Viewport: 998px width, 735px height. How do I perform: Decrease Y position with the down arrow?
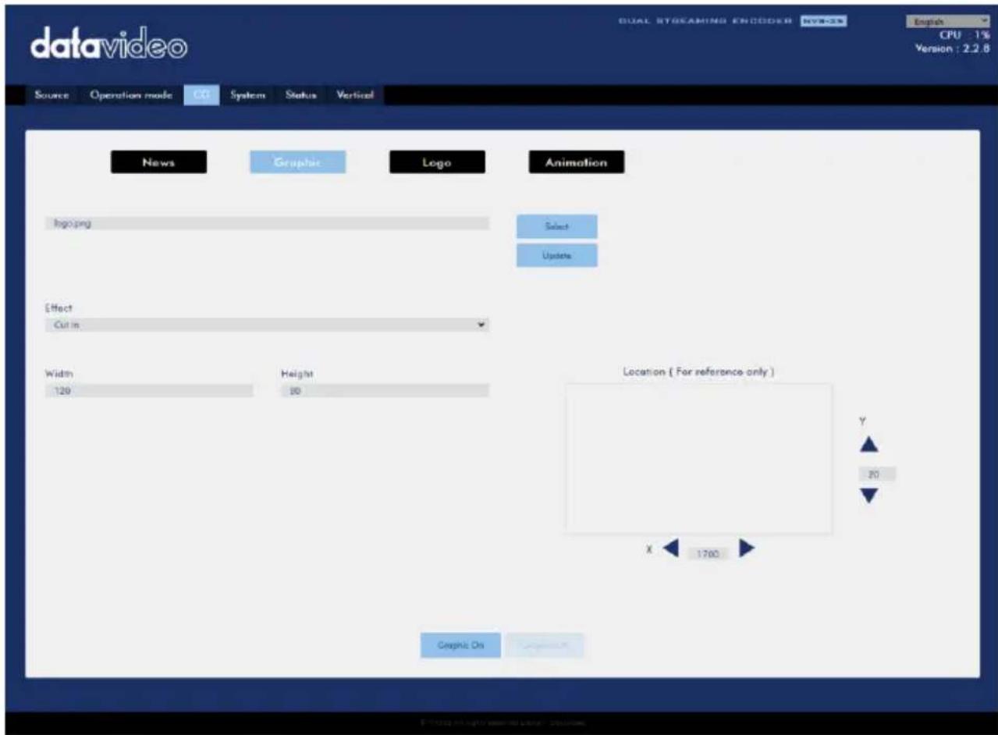tap(869, 495)
